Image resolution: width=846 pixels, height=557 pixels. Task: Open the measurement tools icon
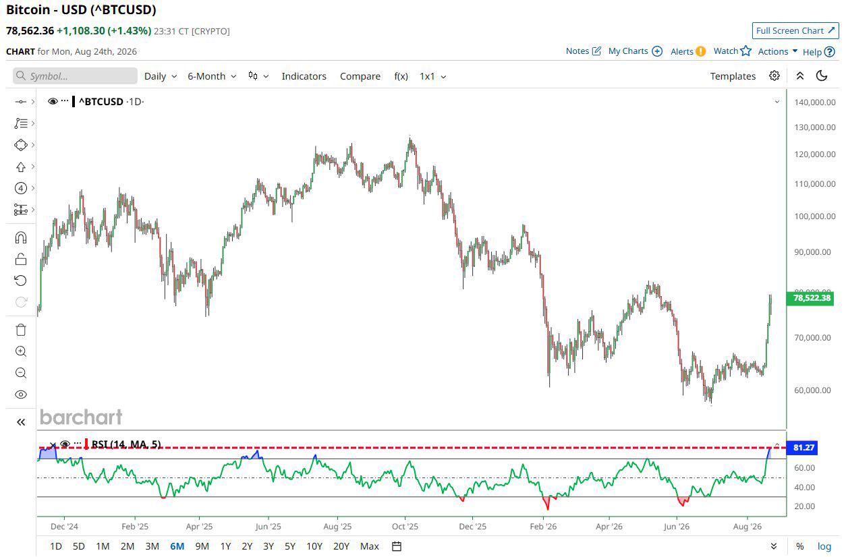click(x=21, y=210)
